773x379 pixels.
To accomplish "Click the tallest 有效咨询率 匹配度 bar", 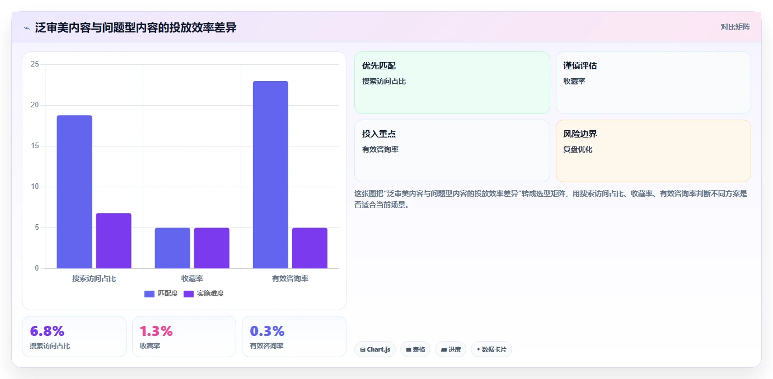I will click(270, 174).
